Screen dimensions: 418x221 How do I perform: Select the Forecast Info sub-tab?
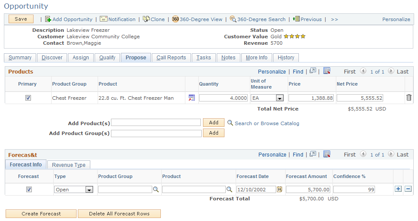[26, 165]
